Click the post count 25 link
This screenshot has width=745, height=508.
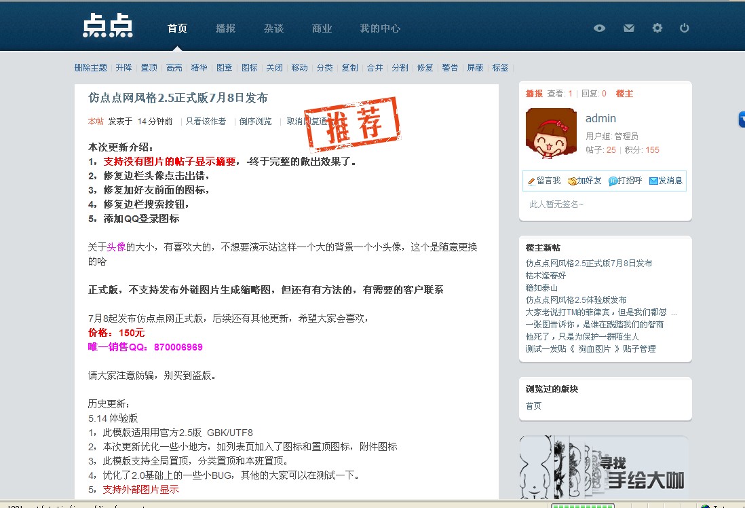coord(611,150)
